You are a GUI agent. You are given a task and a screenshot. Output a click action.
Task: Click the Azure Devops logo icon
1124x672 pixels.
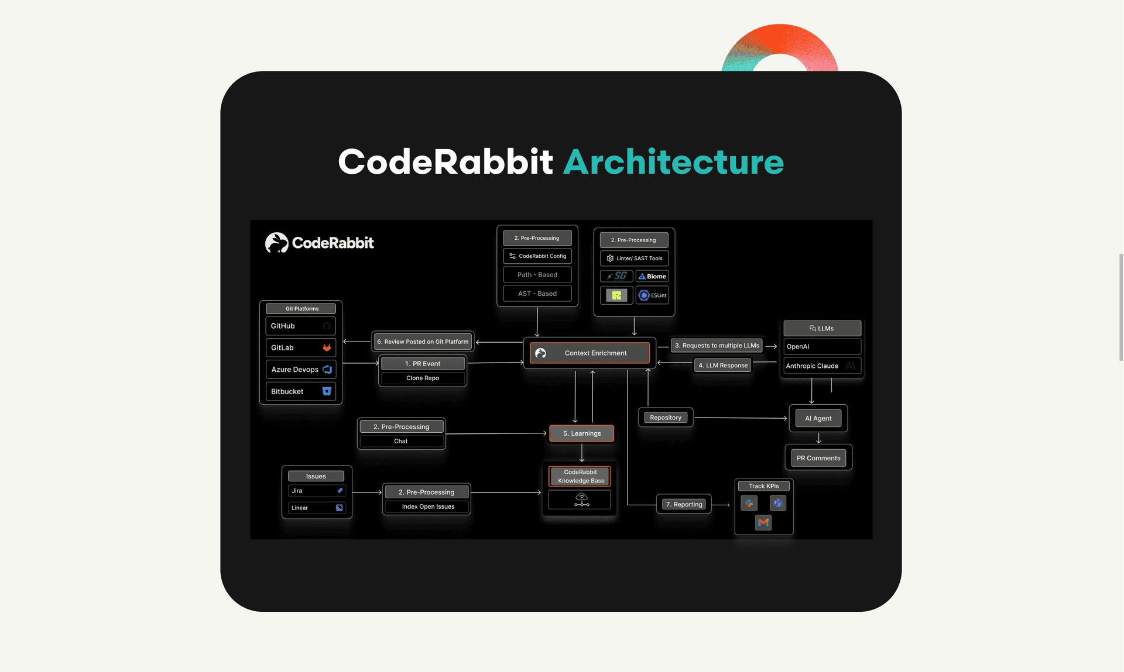(x=327, y=370)
